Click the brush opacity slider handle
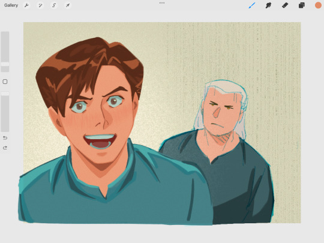This screenshot has width=324, height=243. coord(5,94)
